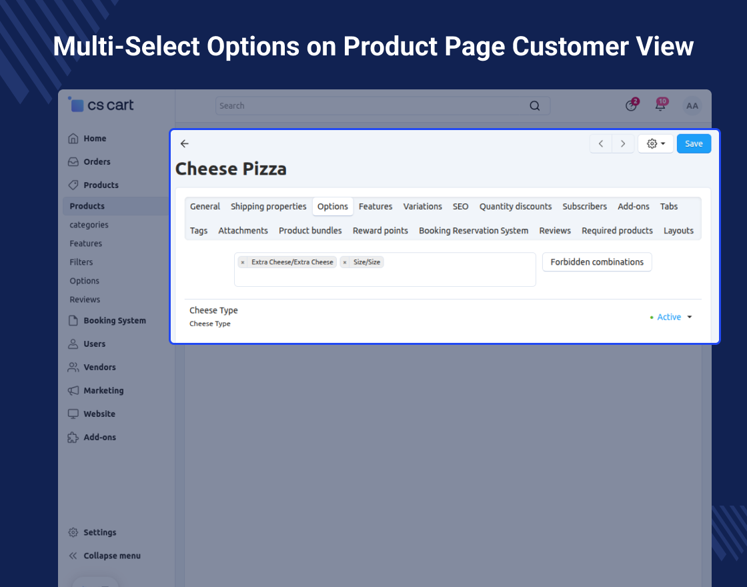Viewport: 747px width, 587px height.
Task: Open the Tags tab
Action: pyautogui.click(x=199, y=231)
